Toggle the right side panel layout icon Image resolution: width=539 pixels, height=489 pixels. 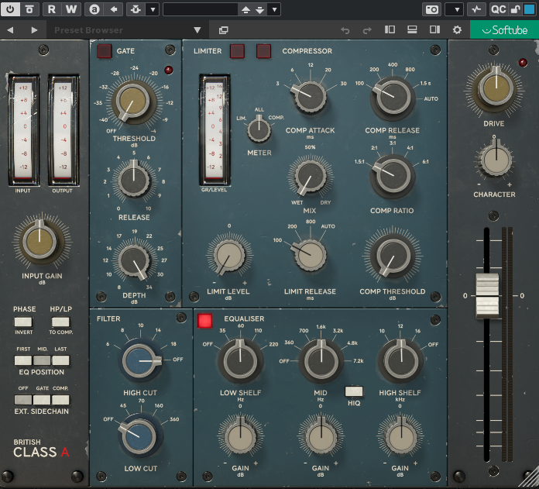(x=434, y=30)
